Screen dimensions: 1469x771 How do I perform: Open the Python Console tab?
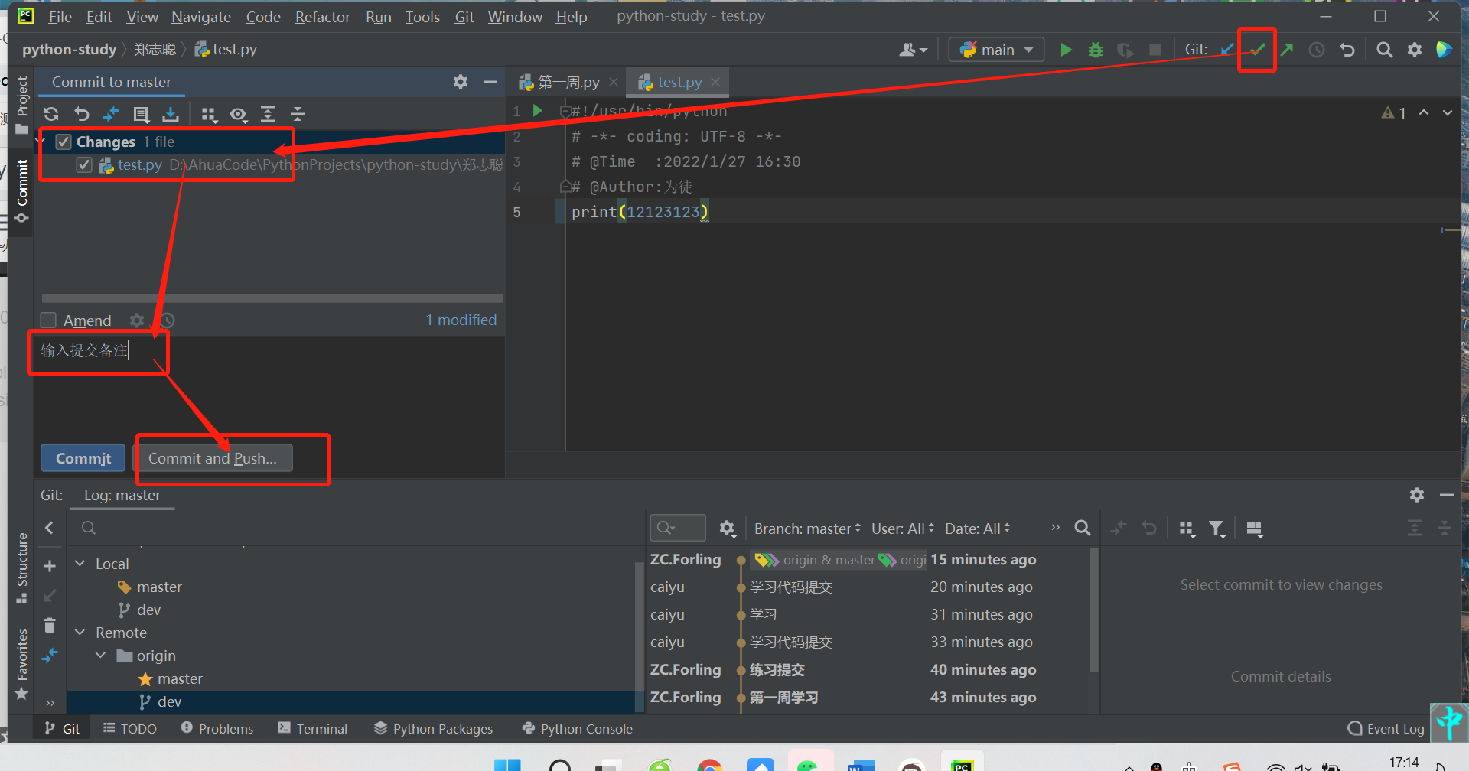click(x=578, y=729)
